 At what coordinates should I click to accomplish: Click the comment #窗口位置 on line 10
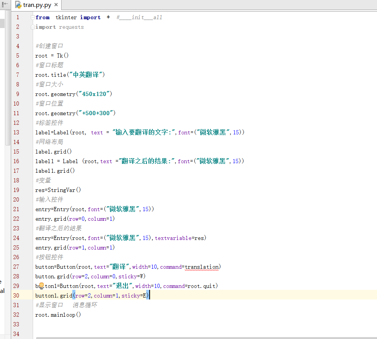(49, 103)
